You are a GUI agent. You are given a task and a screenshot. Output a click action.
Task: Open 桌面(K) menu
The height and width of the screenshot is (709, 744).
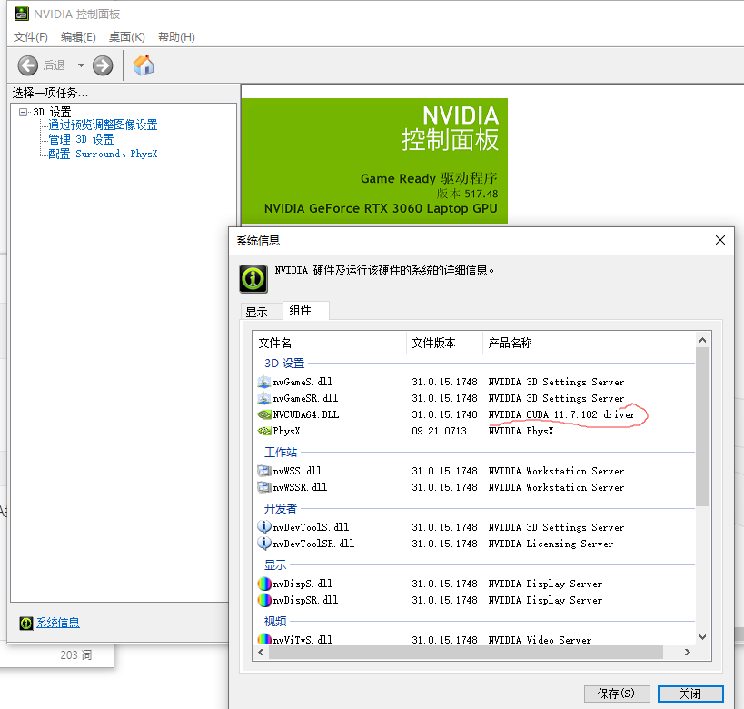(126, 37)
